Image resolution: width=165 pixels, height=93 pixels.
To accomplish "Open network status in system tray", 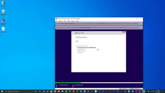I will 151,91.
